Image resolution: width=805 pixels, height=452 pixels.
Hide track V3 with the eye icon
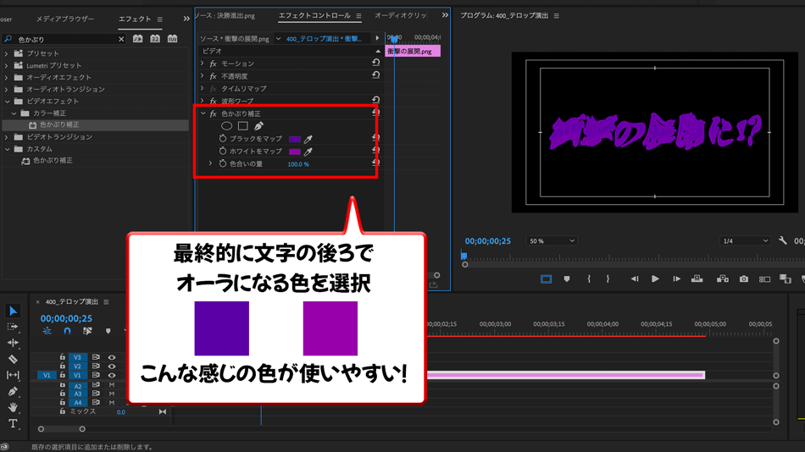click(x=111, y=358)
